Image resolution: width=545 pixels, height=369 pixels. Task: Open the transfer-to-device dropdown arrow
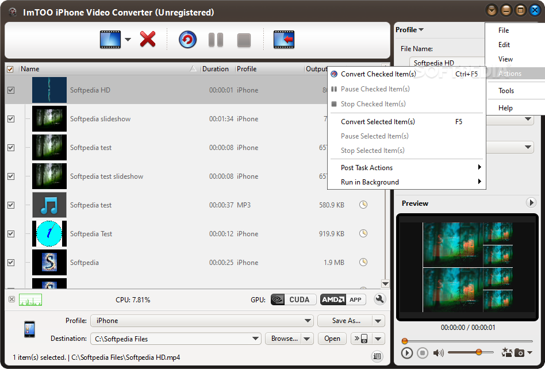click(378, 339)
